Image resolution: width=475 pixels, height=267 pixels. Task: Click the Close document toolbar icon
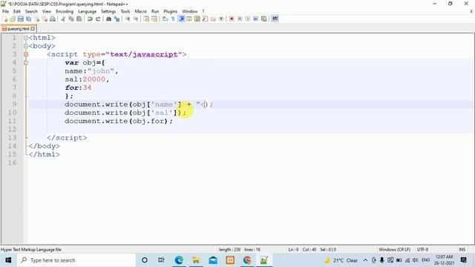(37, 19)
